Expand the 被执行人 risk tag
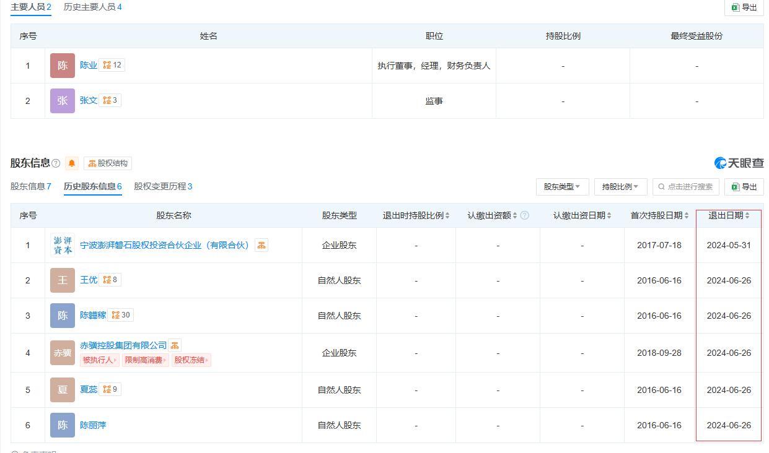Image resolution: width=769 pixels, height=453 pixels. click(x=99, y=360)
